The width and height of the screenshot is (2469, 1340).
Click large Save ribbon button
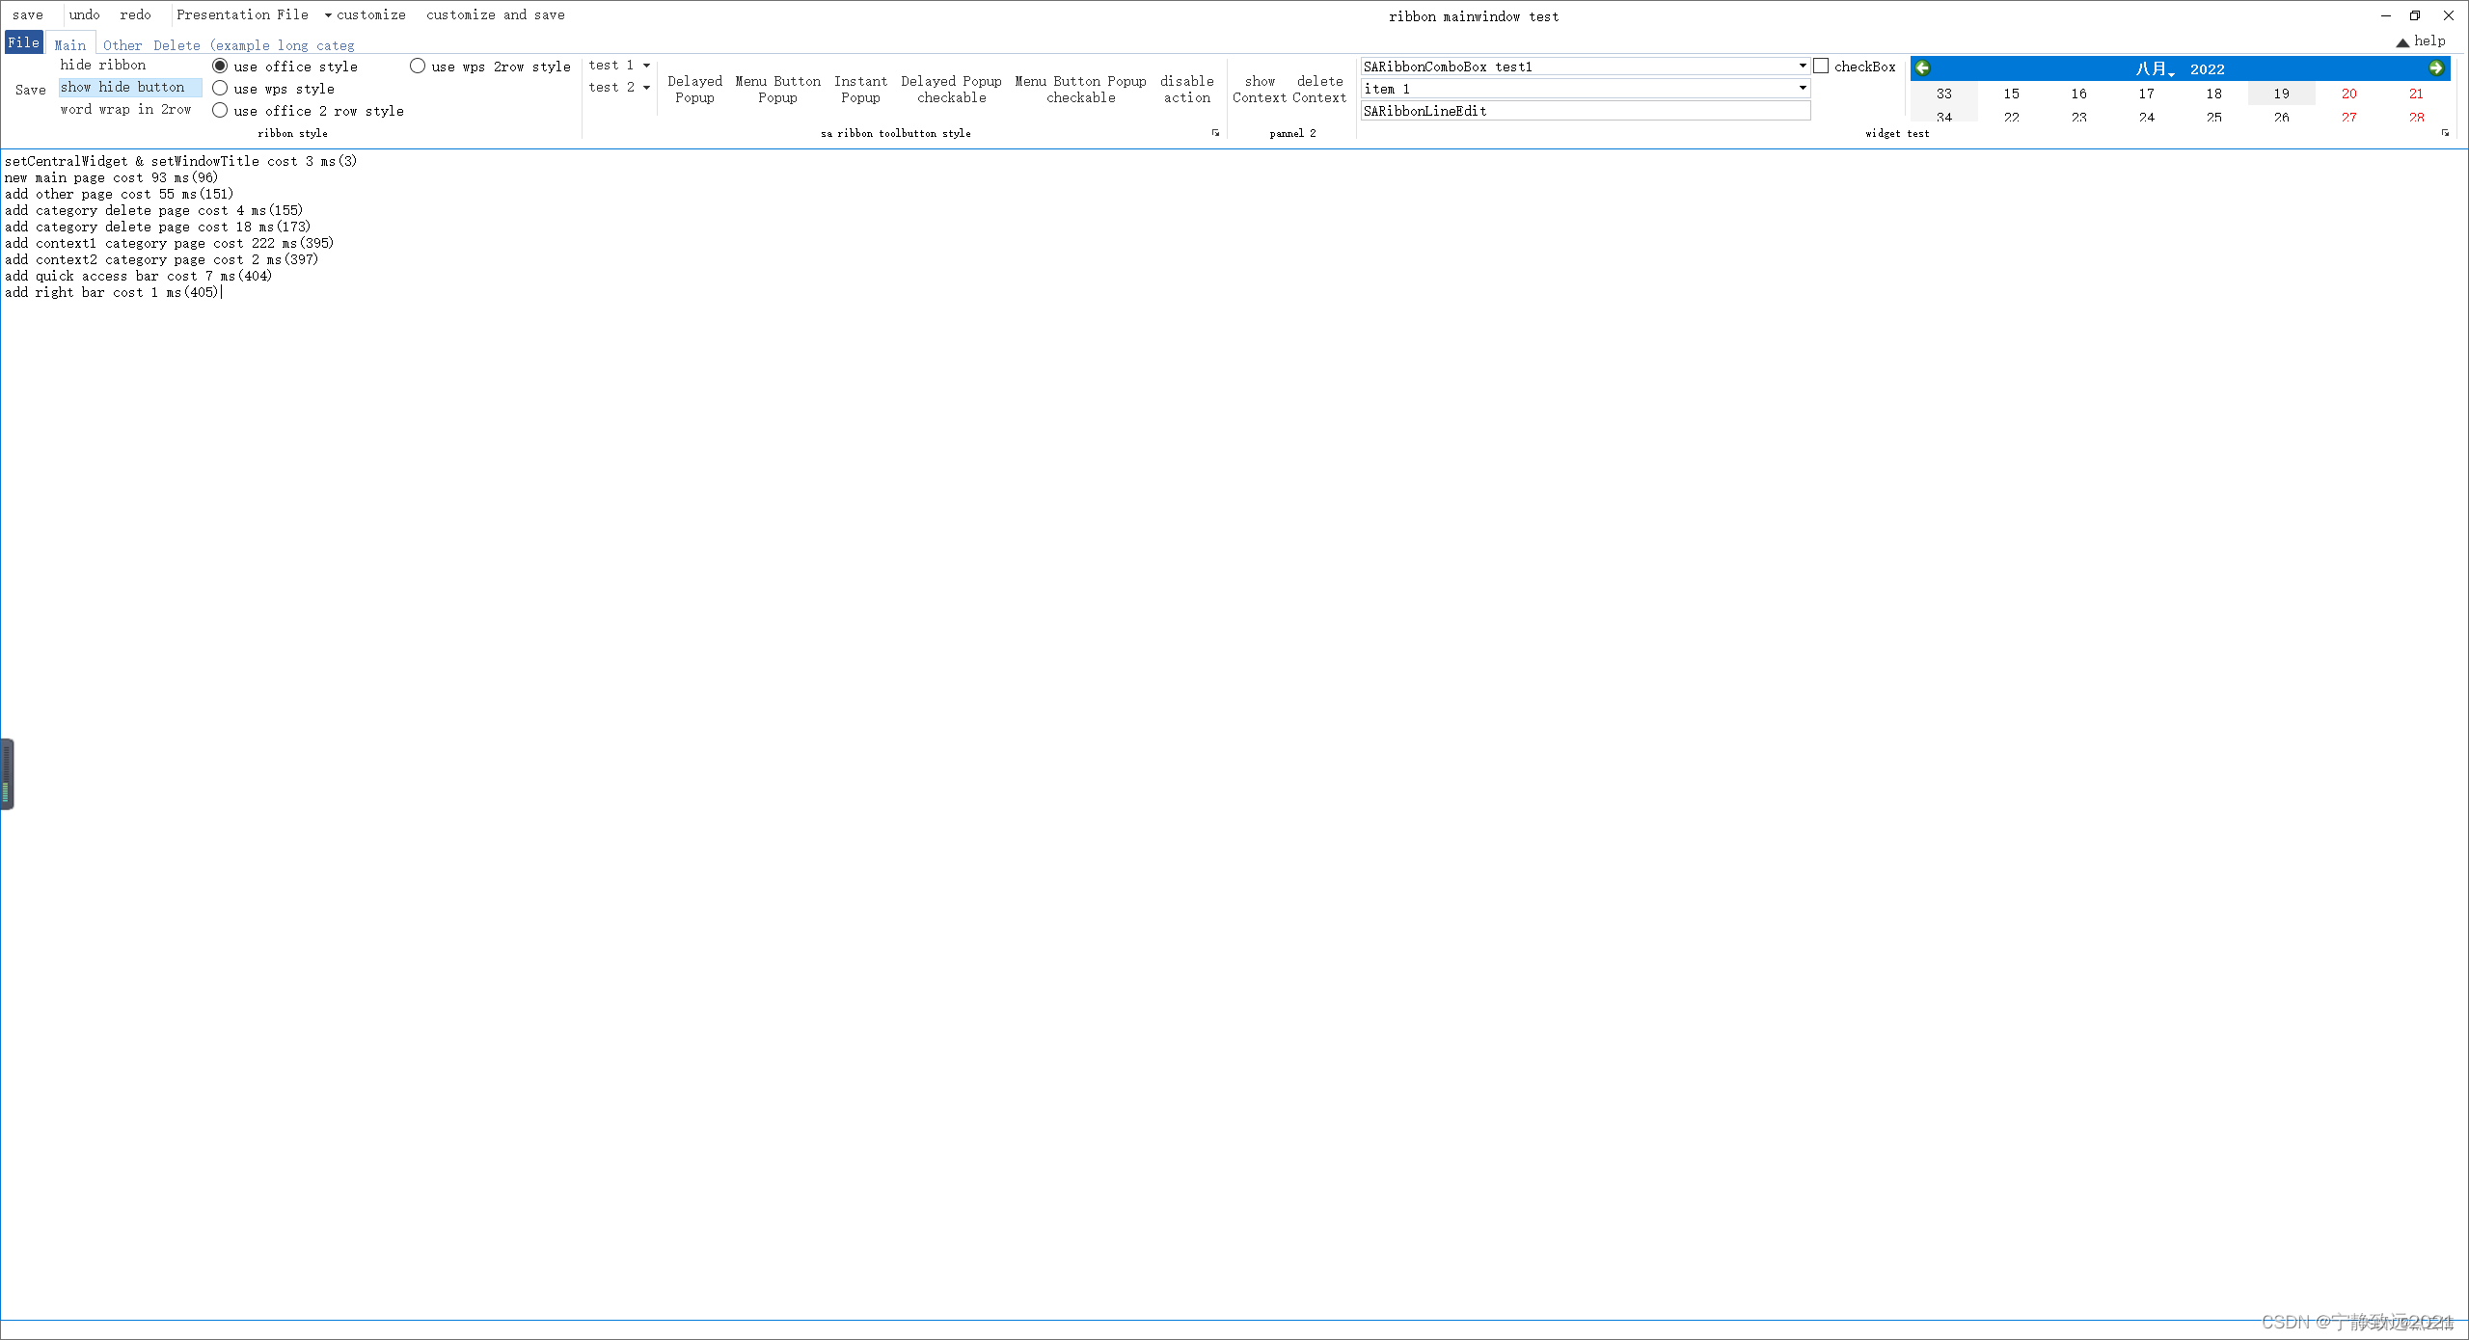(x=31, y=90)
